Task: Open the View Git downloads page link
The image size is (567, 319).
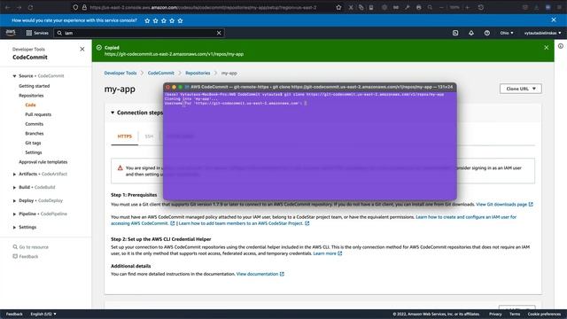Action: pyautogui.click(x=504, y=205)
